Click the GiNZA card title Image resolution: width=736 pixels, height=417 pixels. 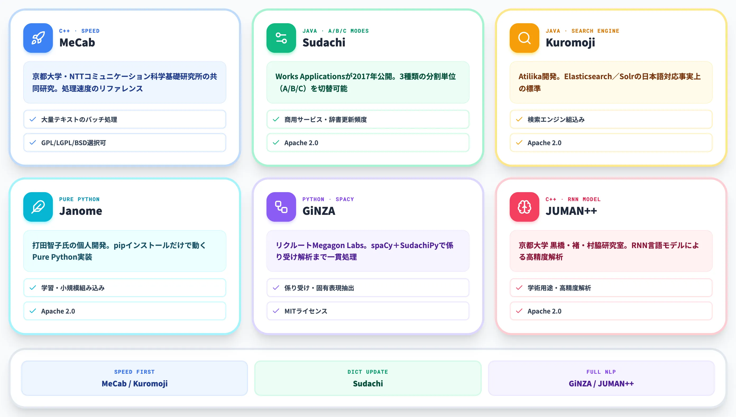point(319,211)
